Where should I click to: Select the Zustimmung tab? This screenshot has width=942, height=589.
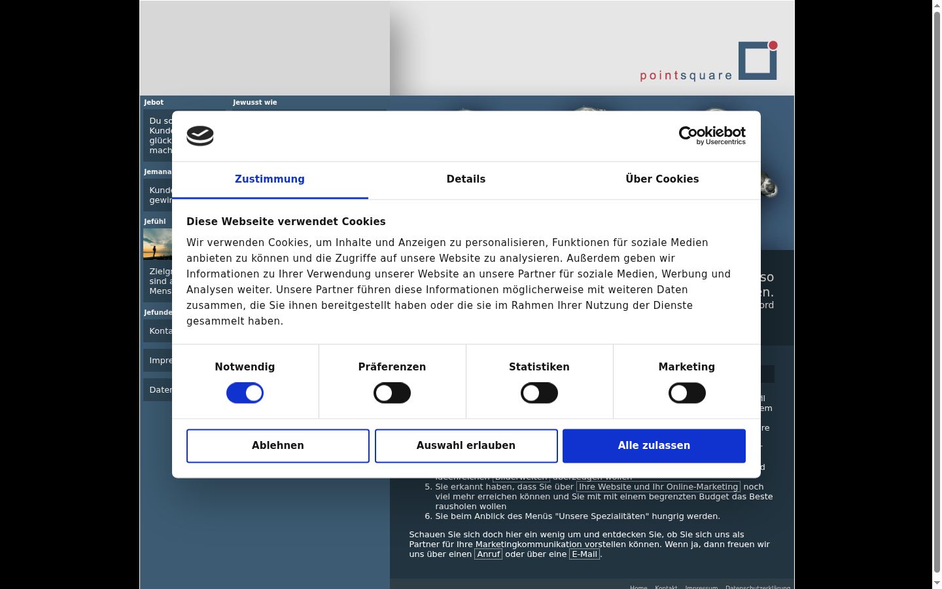coord(270,179)
